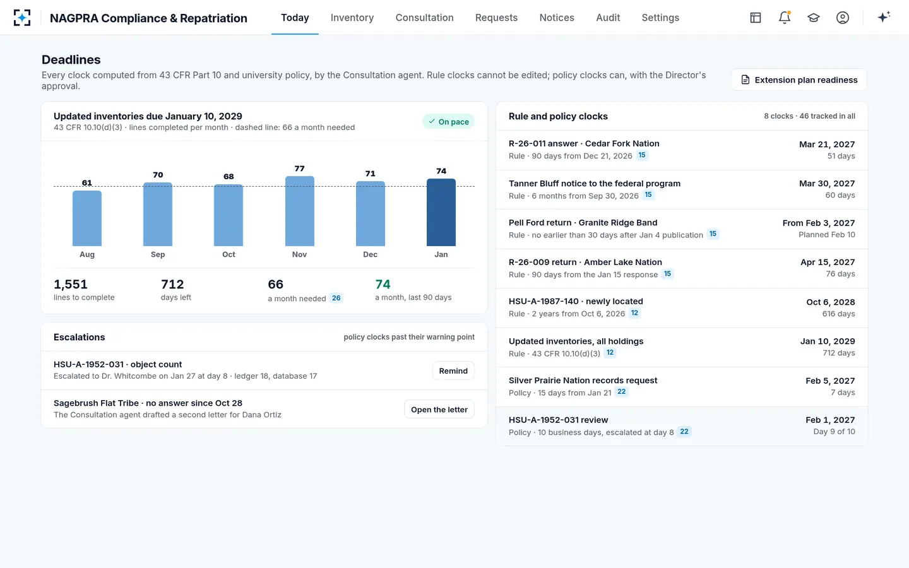Select the Oct bar in the chart
This screenshot has width=909, height=568.
[229, 215]
